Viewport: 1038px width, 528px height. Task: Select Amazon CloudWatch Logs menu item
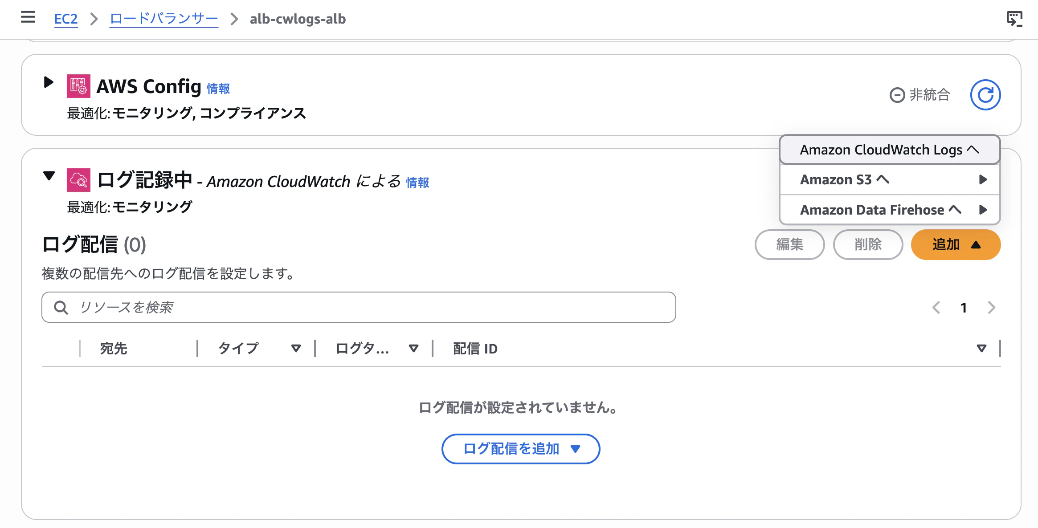click(x=890, y=150)
